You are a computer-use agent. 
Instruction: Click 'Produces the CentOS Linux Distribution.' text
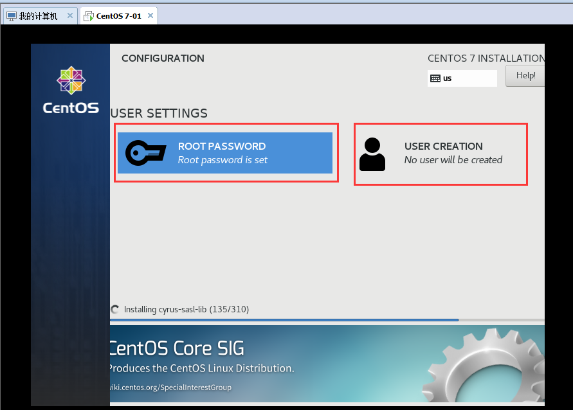[202, 368]
